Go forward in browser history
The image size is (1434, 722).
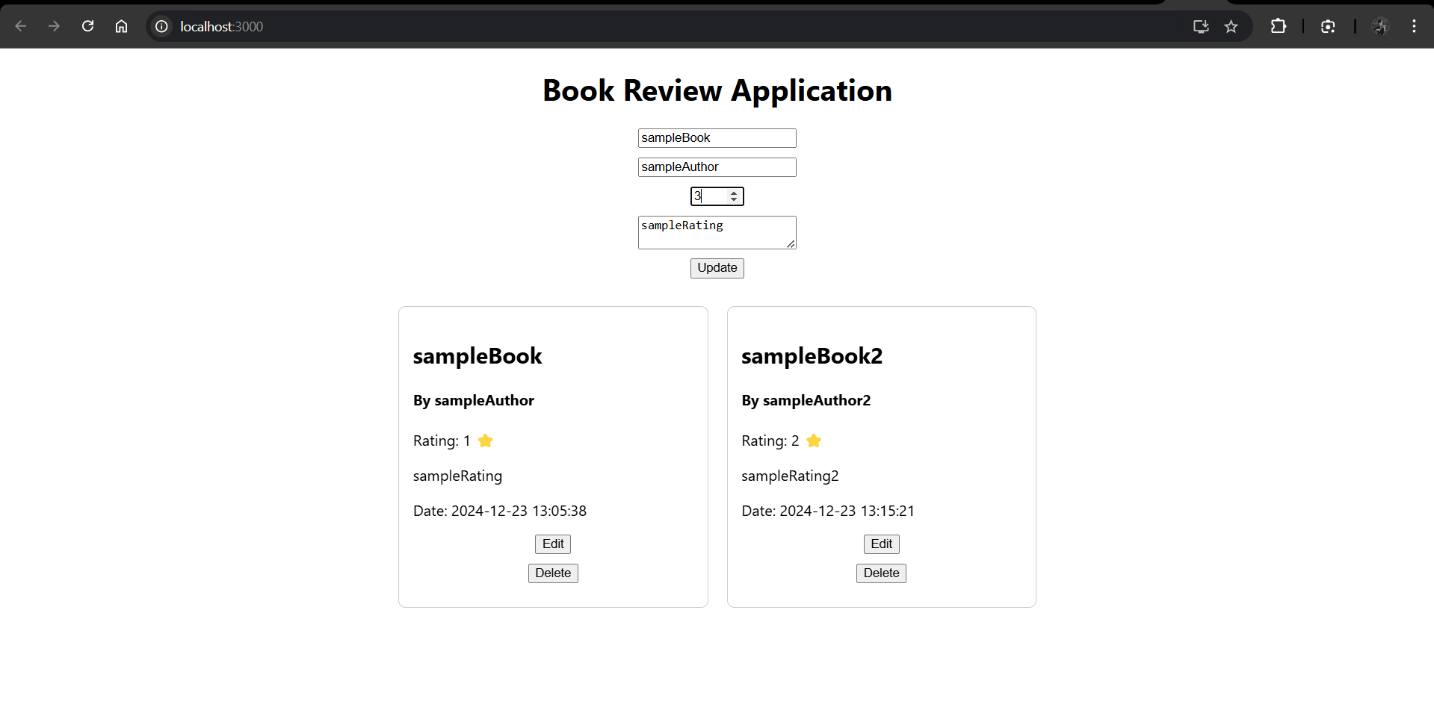pyautogui.click(x=54, y=26)
